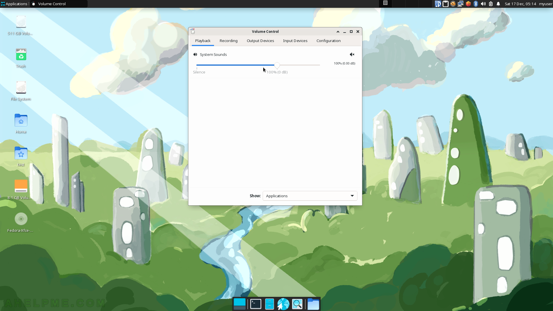Open the Output Devices tab

(x=260, y=41)
